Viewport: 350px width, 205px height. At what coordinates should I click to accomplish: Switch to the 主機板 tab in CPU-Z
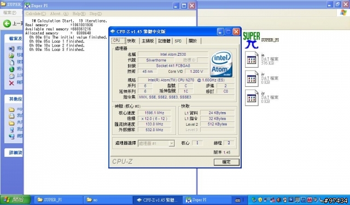(148, 41)
